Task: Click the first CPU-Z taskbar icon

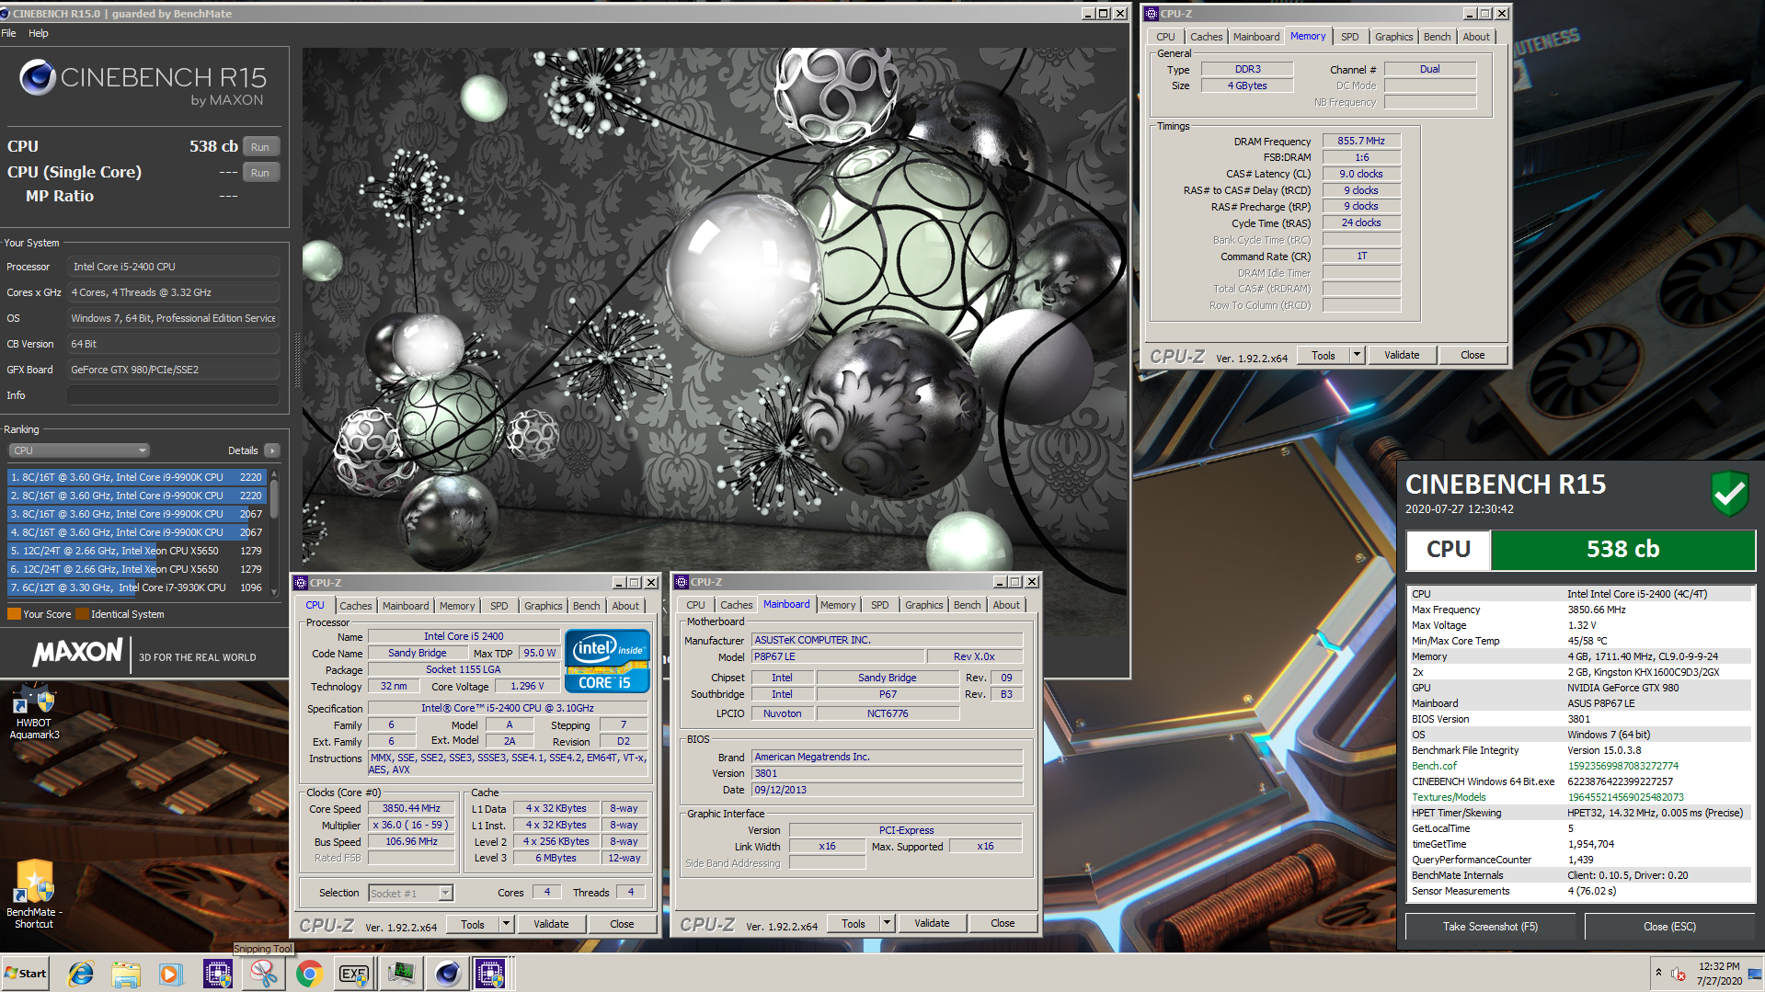Action: pyautogui.click(x=217, y=973)
